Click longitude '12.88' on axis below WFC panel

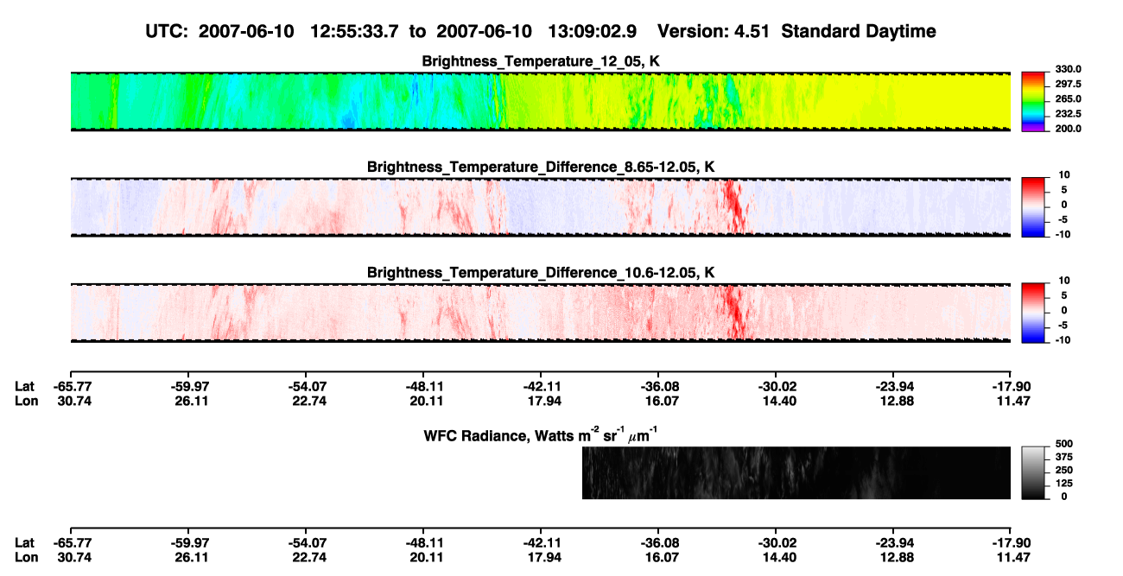pyautogui.click(x=896, y=556)
